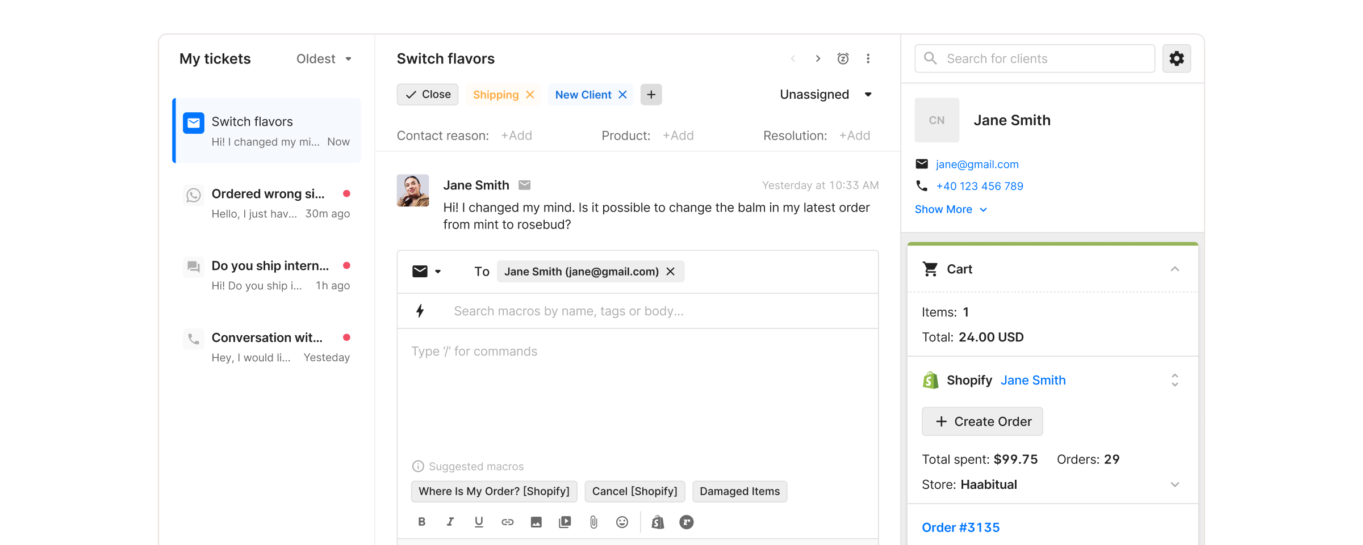Click the Shopify product picker icon in toolbar
This screenshot has height=545, width=1363.
point(658,522)
